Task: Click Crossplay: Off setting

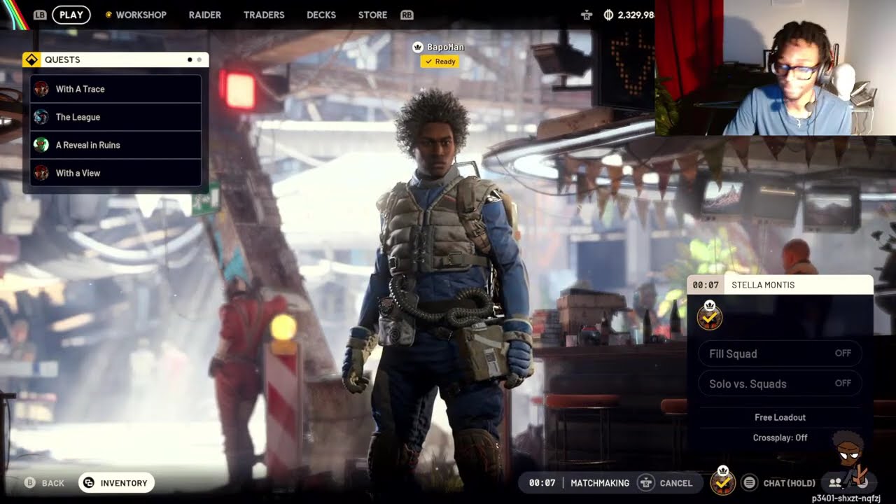Action: pos(780,437)
